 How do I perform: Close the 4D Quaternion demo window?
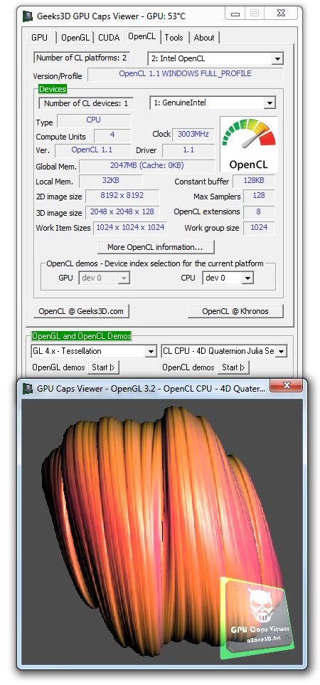287,385
